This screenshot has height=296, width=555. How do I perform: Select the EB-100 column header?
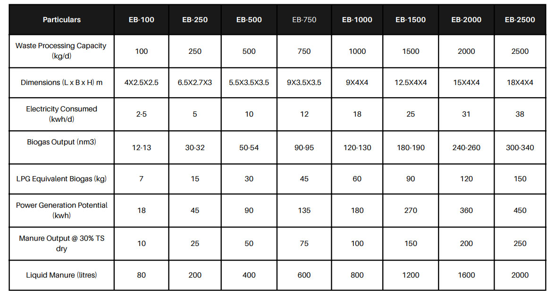click(x=141, y=20)
